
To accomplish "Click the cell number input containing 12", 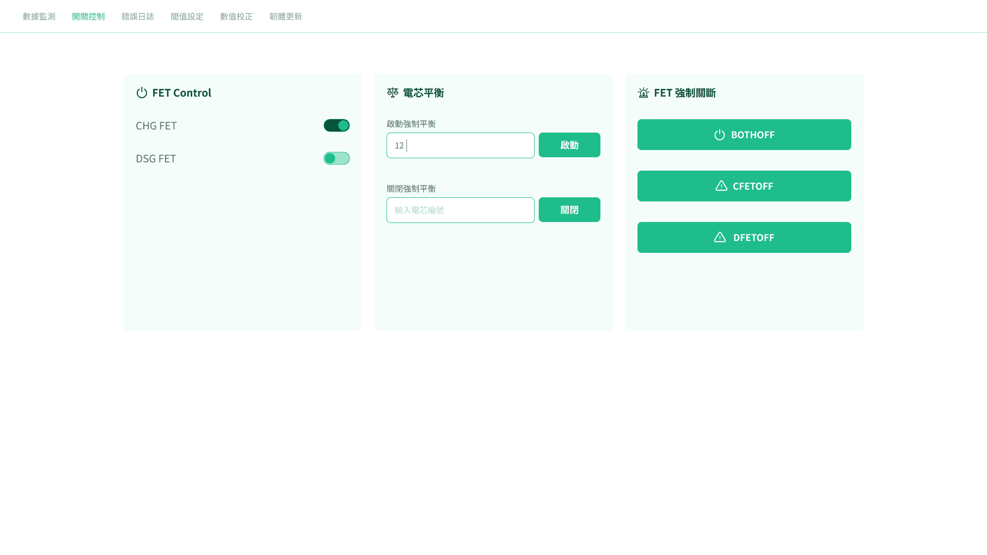I will click(x=460, y=145).
